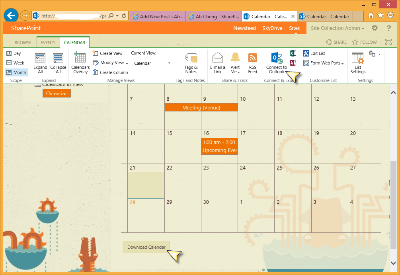
Task: Switch to the EVENTS ribbon tab
Action: pyautogui.click(x=48, y=42)
